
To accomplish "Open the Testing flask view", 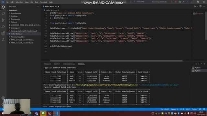I will tap(3, 39).
